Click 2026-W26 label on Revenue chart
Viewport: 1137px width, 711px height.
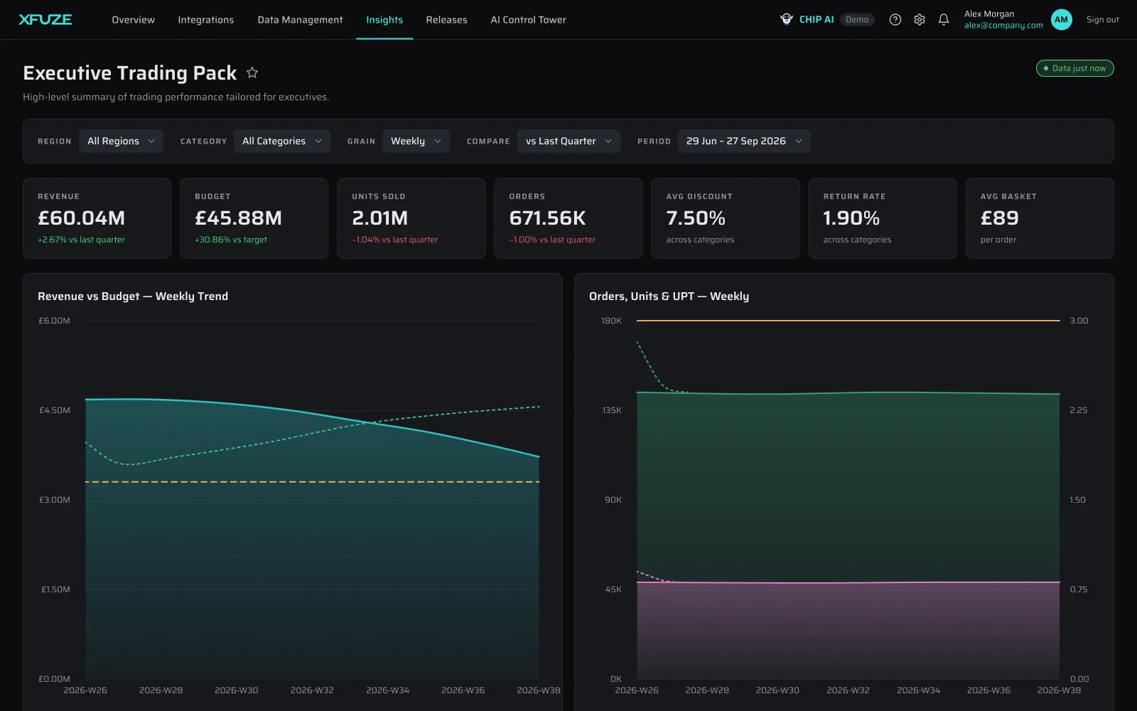click(x=85, y=690)
